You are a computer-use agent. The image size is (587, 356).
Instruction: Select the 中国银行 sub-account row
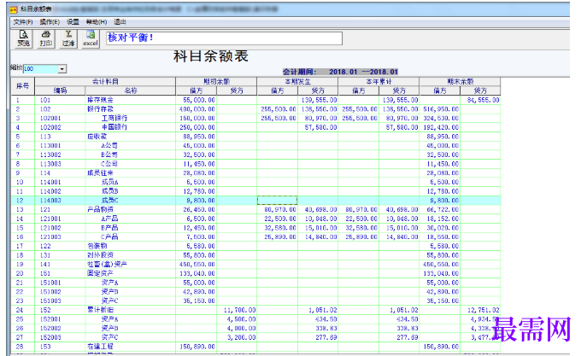click(255, 127)
